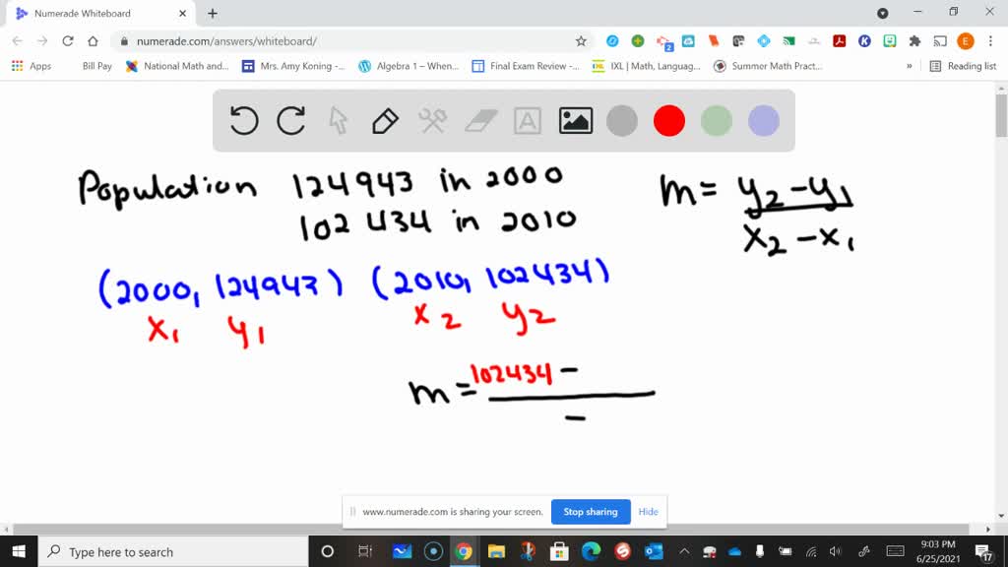Open the insert image tool

(x=575, y=121)
